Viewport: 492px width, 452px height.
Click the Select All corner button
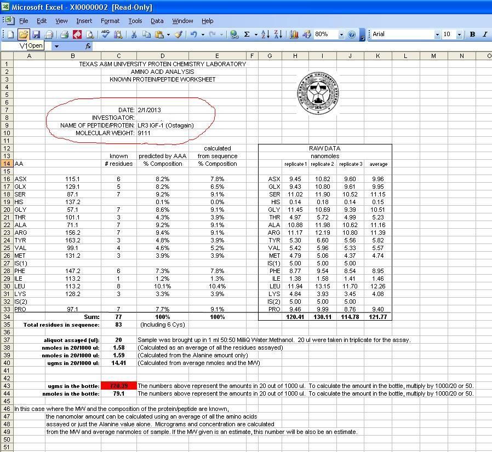(x=7, y=56)
